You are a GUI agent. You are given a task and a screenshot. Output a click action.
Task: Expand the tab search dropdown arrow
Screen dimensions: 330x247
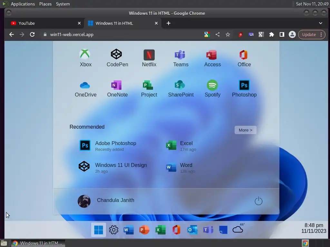click(x=321, y=23)
